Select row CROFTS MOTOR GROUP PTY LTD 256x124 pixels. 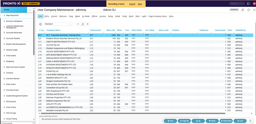tap(145, 42)
